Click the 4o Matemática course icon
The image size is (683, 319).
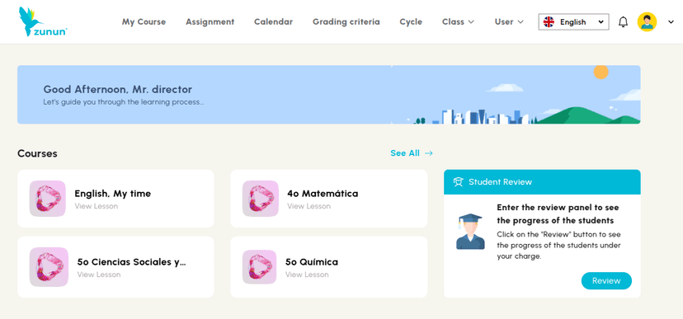(x=261, y=199)
